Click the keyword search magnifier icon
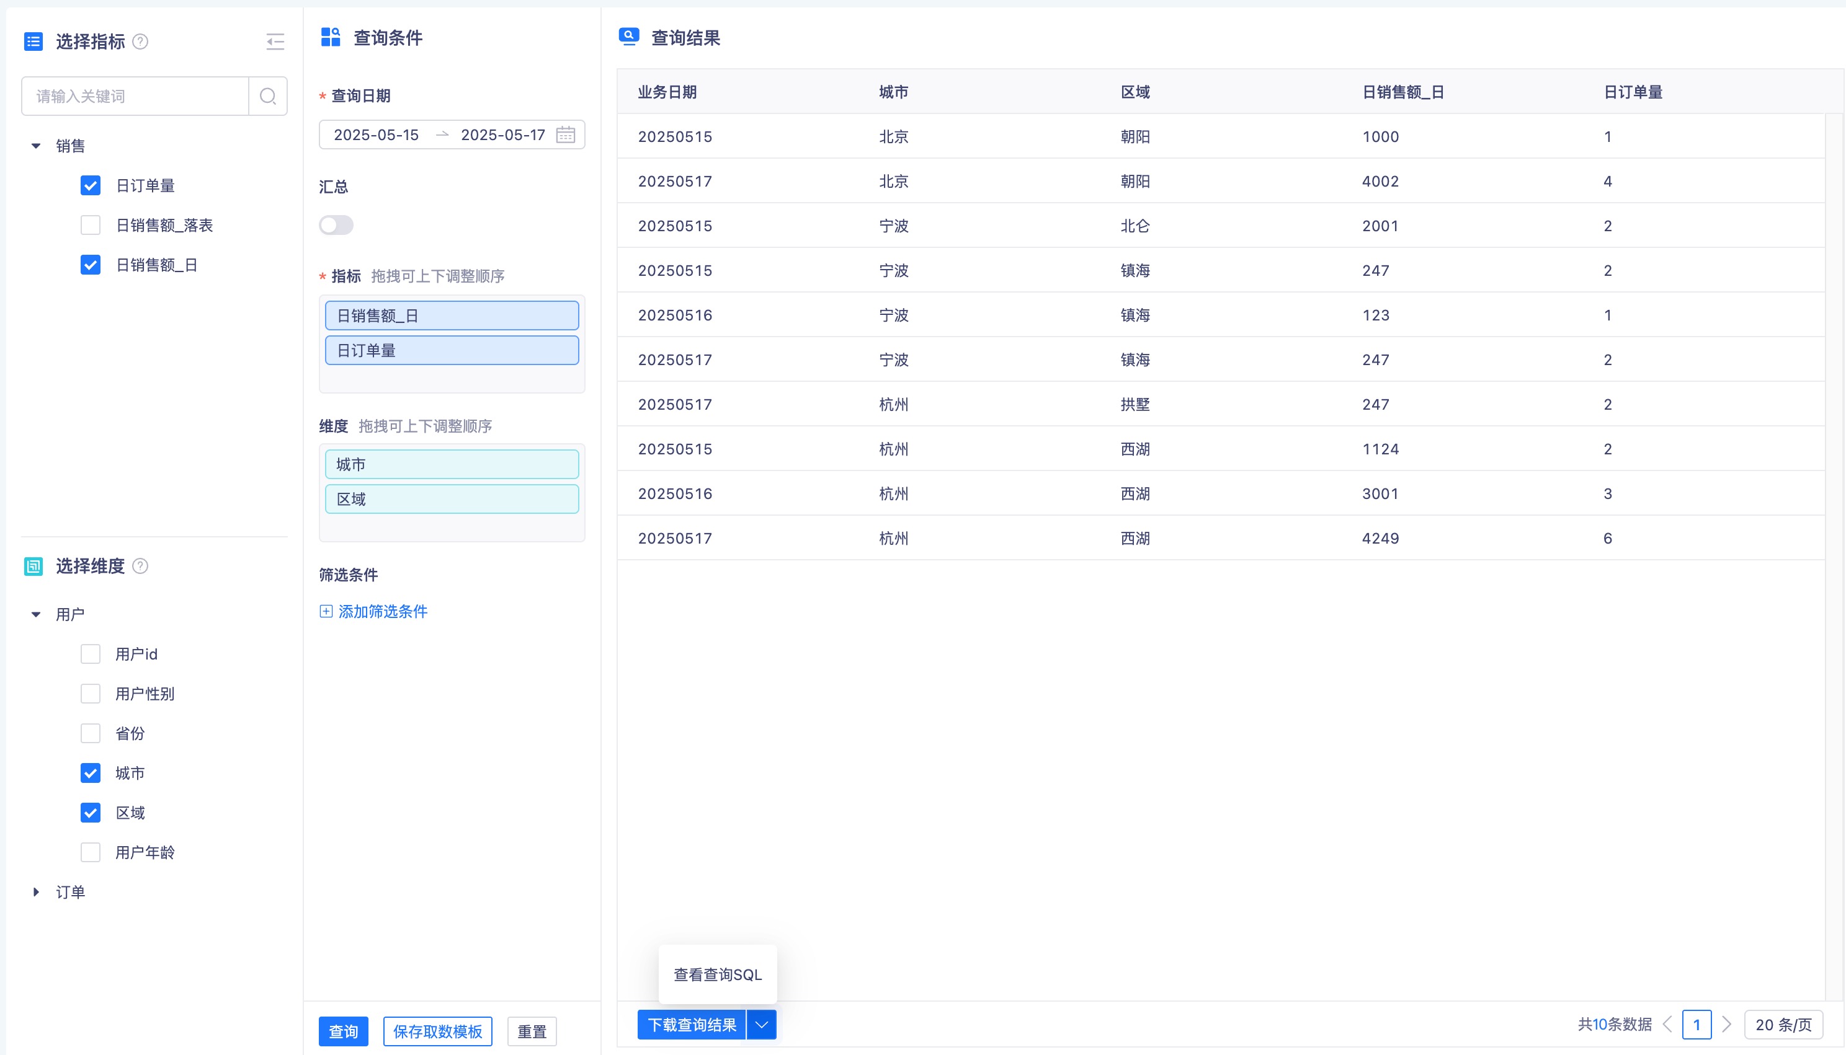 267,96
